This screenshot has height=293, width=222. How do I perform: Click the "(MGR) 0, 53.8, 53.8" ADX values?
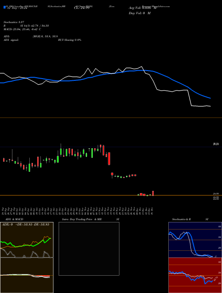point(45,36)
